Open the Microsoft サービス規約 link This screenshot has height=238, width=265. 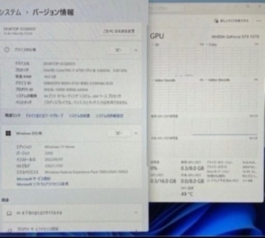point(34,178)
